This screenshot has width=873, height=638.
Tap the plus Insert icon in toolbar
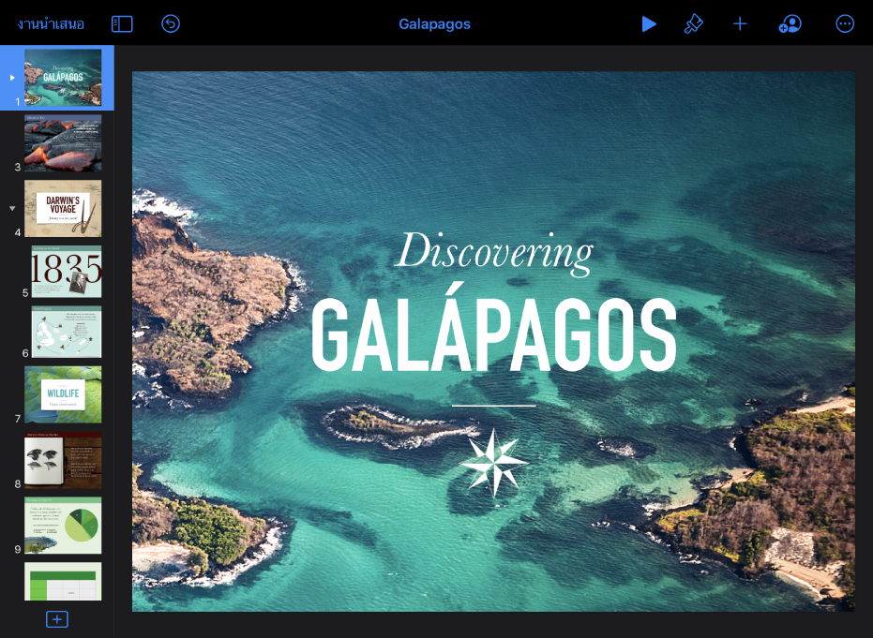(740, 24)
